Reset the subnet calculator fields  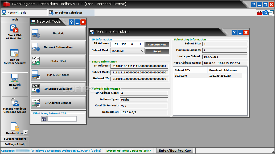pyautogui.click(x=157, y=51)
